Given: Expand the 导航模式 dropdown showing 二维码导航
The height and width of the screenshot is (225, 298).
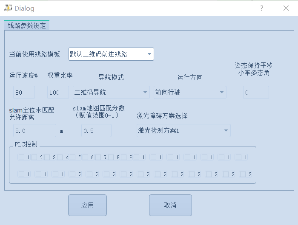Looking at the screenshot, I should point(111,92).
